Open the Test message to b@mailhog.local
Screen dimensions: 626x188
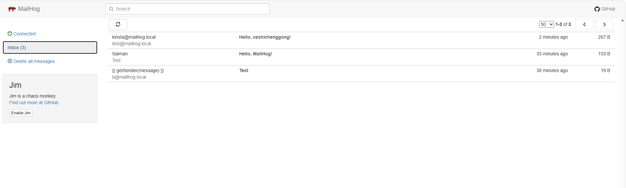[244, 70]
